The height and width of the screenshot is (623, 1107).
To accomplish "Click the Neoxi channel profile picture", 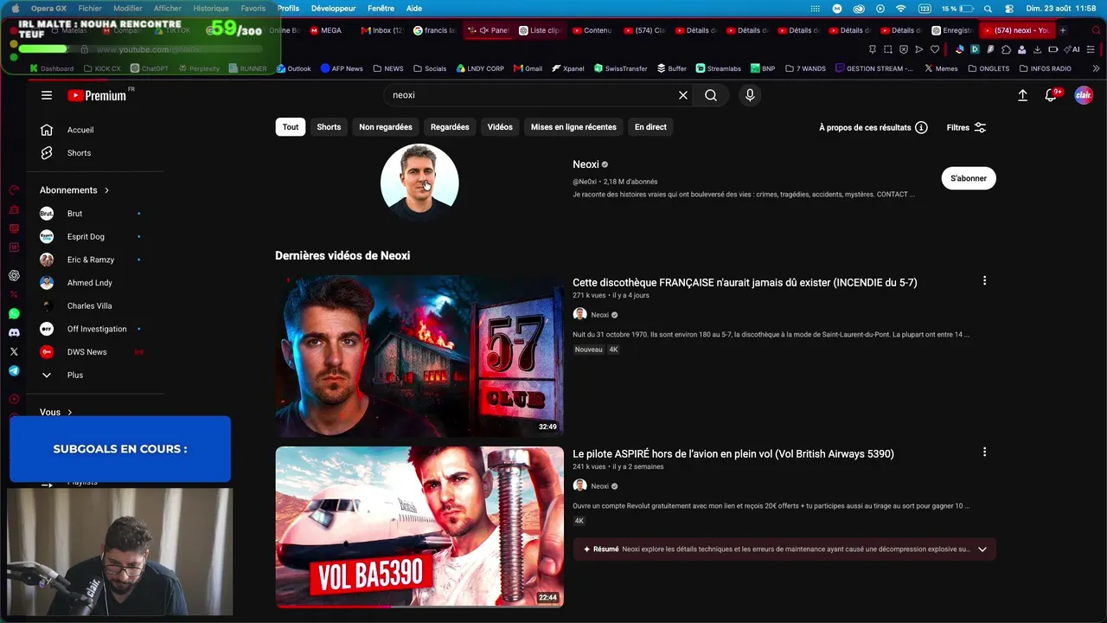I will 419,183.
